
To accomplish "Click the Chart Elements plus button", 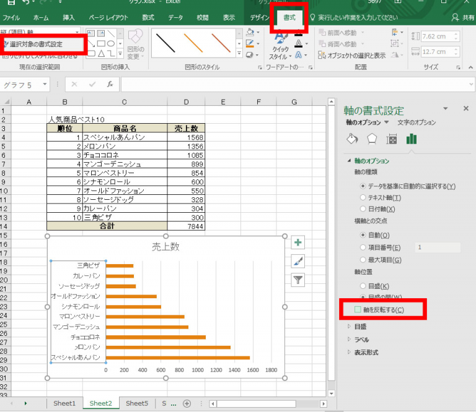I will [298, 242].
